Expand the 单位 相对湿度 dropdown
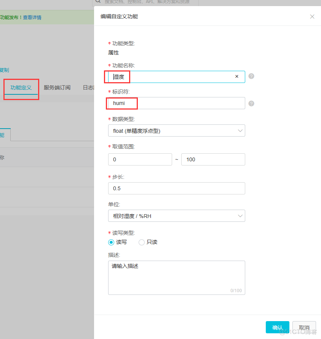 [176, 216]
